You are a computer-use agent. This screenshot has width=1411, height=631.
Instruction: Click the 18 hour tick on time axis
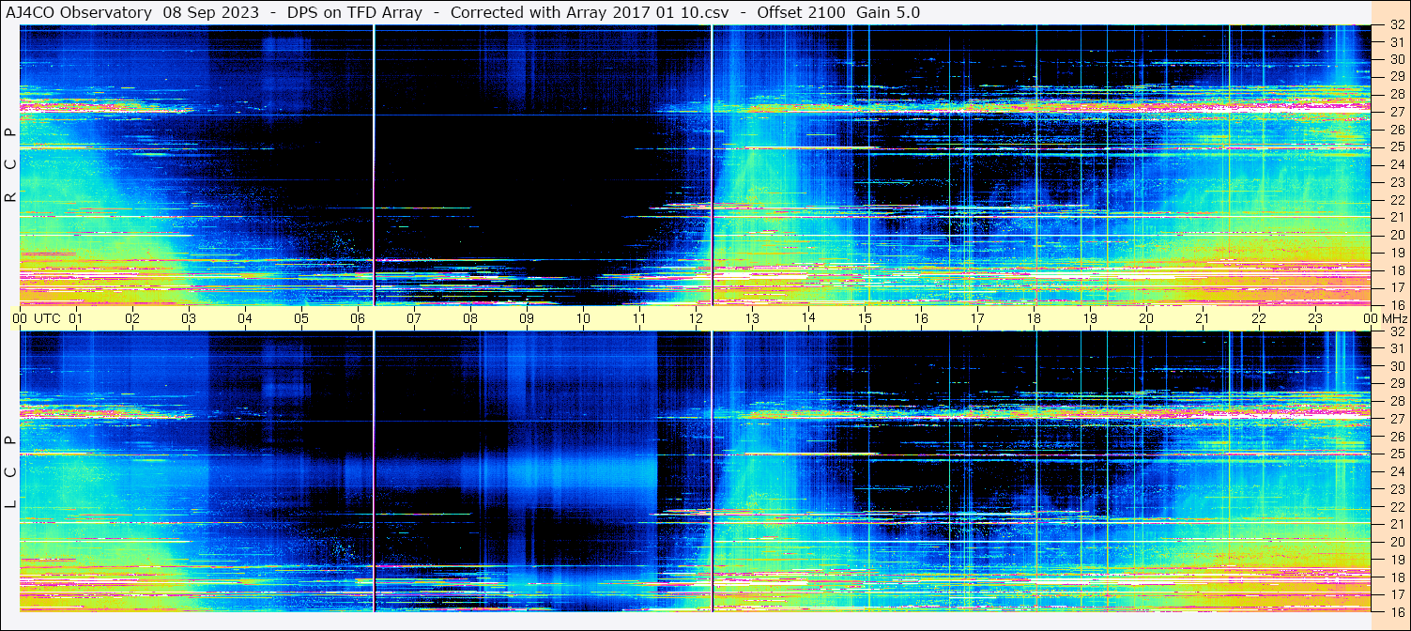click(1034, 318)
